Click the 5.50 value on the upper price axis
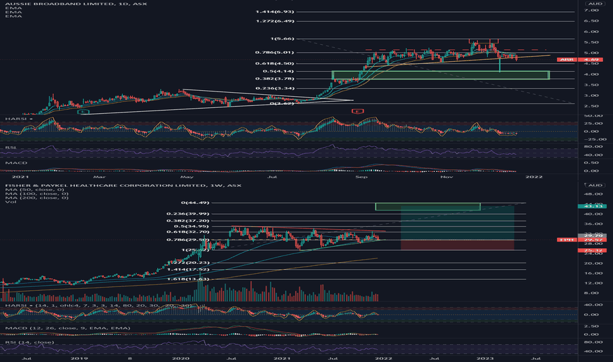This screenshot has width=613, height=362. tap(591, 42)
